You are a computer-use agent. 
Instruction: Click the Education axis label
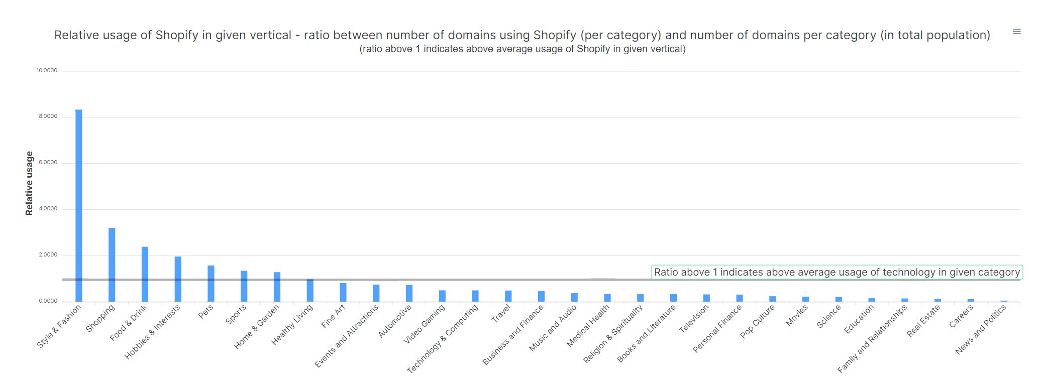coord(860,319)
